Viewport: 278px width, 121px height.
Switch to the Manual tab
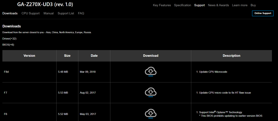tap(49, 13)
